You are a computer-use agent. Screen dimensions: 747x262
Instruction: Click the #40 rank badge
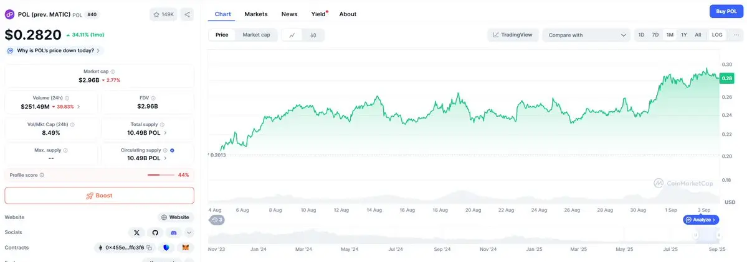pos(92,15)
